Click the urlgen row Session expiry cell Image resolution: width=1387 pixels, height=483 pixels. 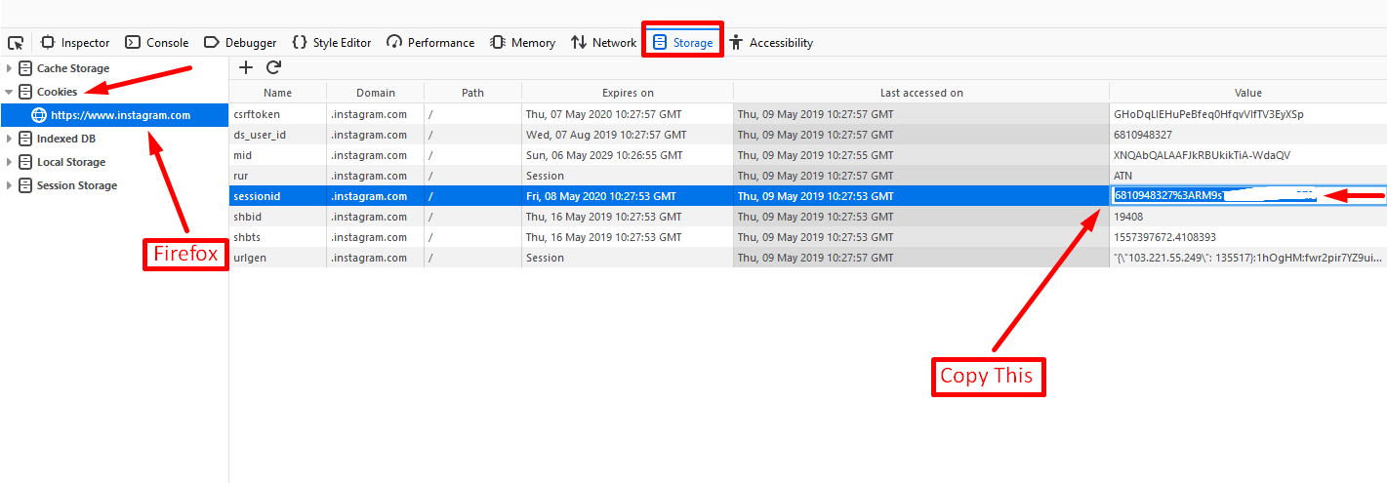(545, 258)
